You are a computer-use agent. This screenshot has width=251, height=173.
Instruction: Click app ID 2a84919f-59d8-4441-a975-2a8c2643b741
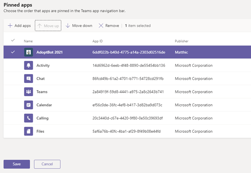[x=128, y=92]
